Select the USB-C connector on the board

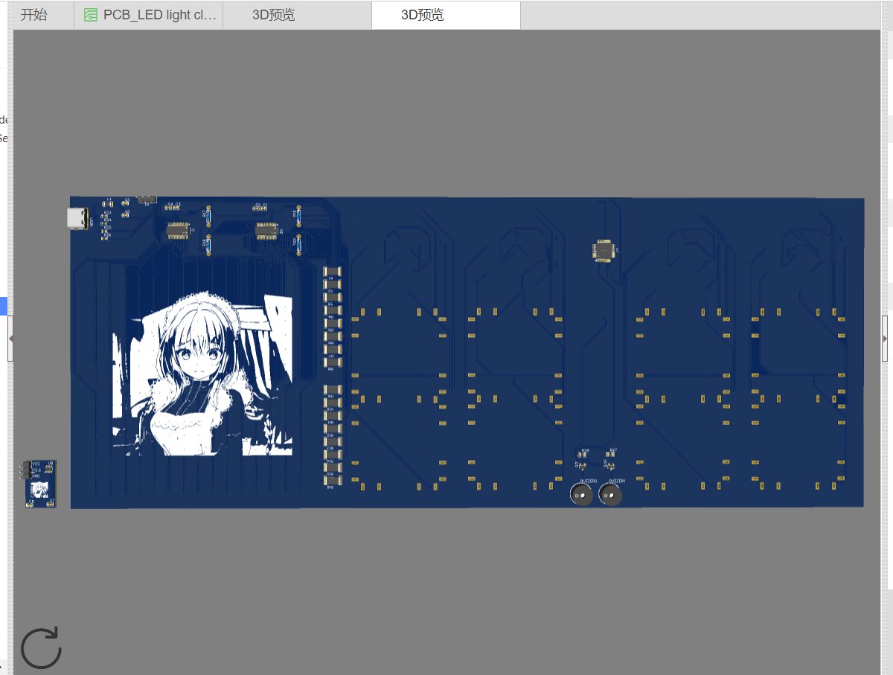[78, 218]
